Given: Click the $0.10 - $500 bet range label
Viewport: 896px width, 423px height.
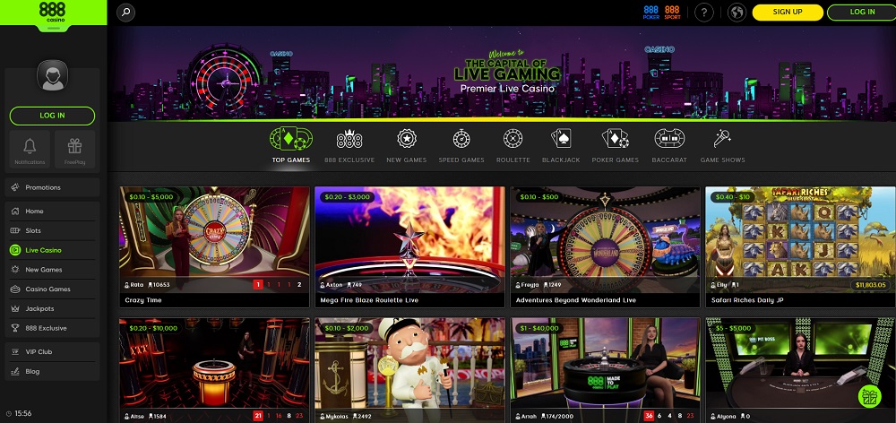Looking at the screenshot, I should tap(538, 197).
